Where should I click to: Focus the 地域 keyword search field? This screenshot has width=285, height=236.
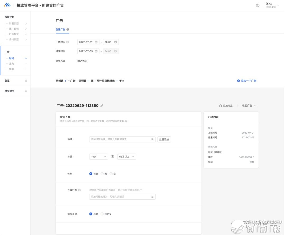(x=122, y=139)
